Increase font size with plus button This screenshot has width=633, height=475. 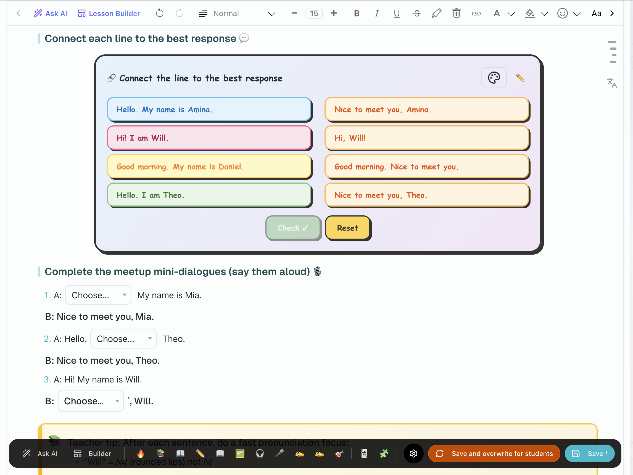334,13
